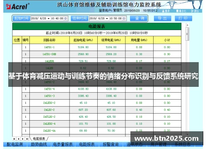Select circuit name cell 2ALD2-4A
Screen dimensions: 207x149
(49, 131)
